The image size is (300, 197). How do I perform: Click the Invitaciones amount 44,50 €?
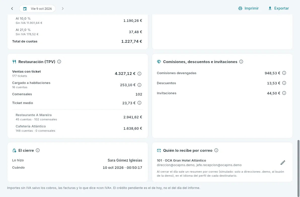[x=274, y=93]
